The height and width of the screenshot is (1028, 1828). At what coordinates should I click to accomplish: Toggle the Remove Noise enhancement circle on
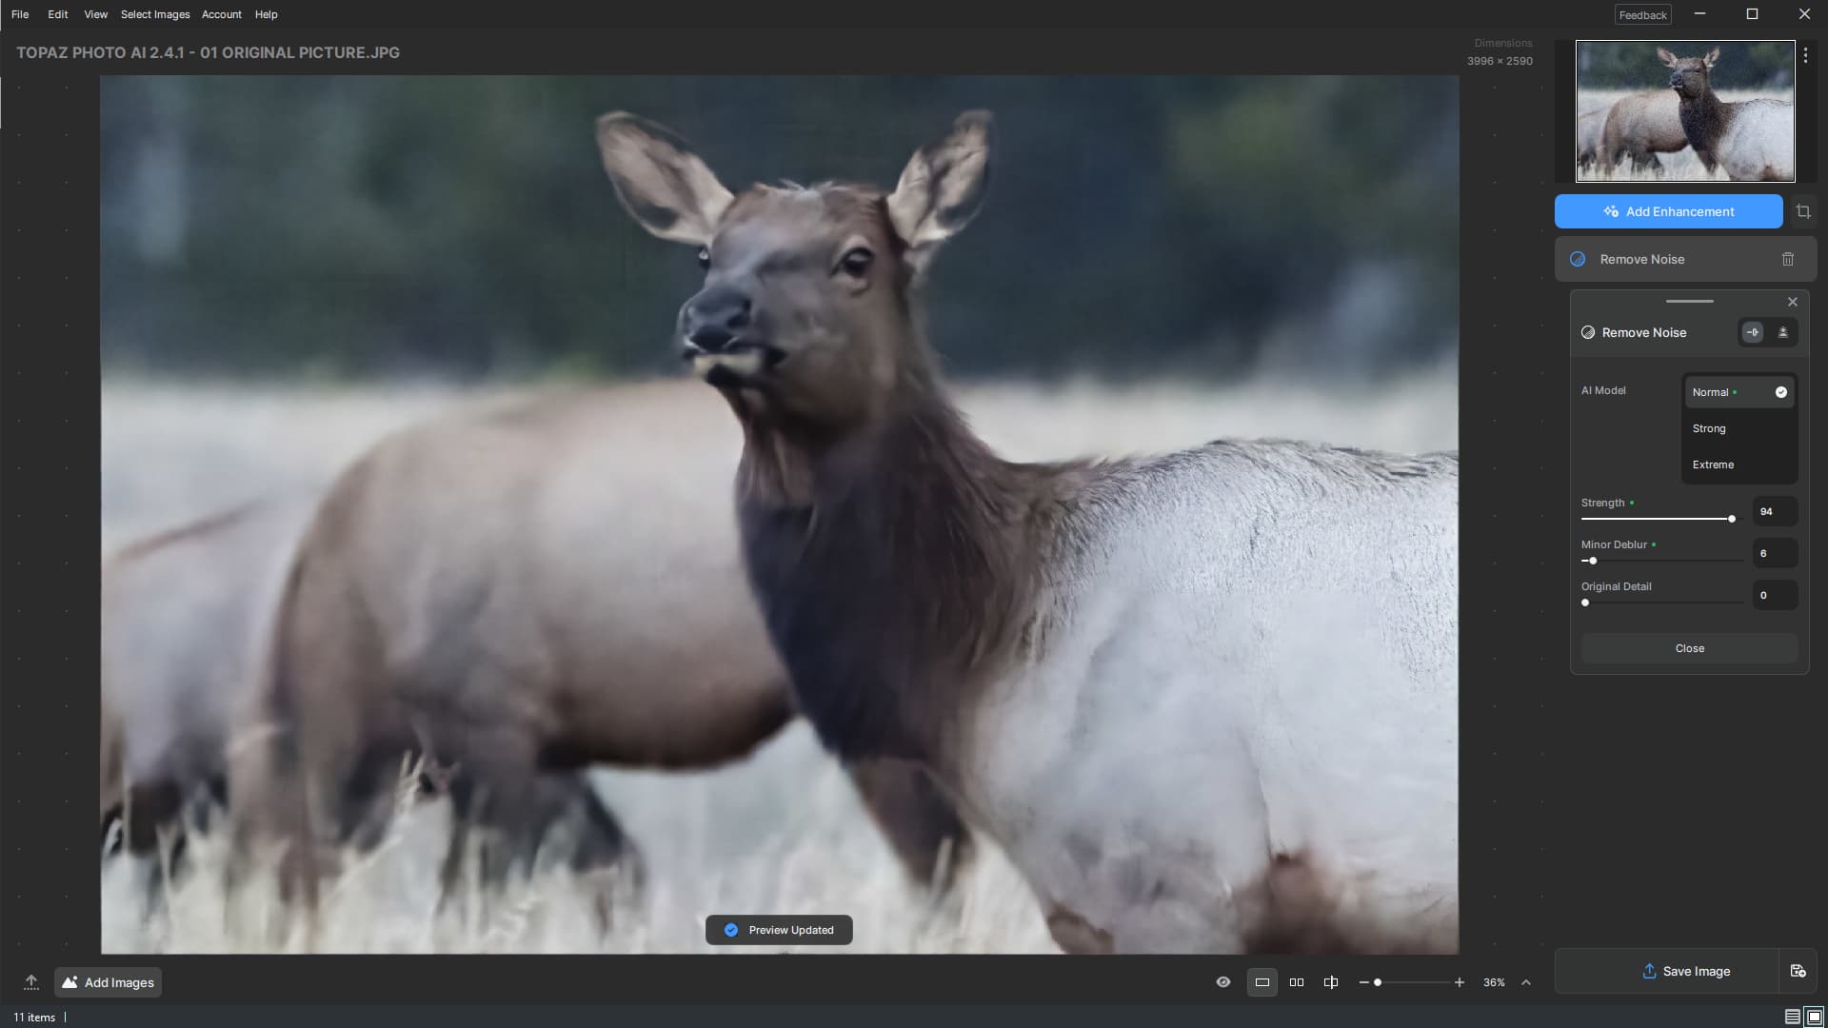(1578, 259)
